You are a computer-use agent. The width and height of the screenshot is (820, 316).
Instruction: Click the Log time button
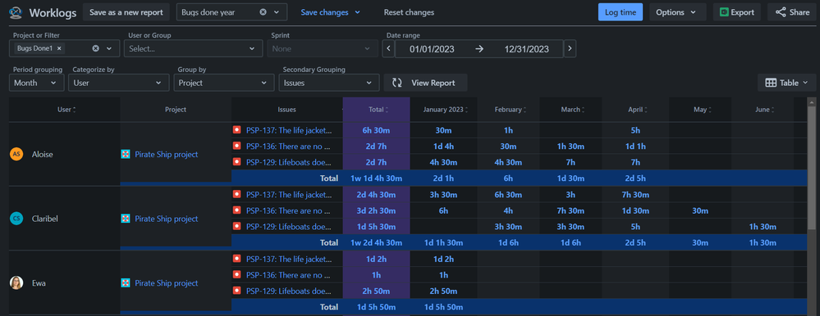[x=621, y=12]
